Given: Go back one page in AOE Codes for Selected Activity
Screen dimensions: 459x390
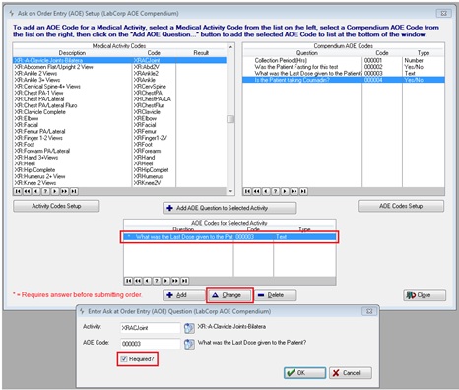Looking at the screenshot, I should 138,281.
